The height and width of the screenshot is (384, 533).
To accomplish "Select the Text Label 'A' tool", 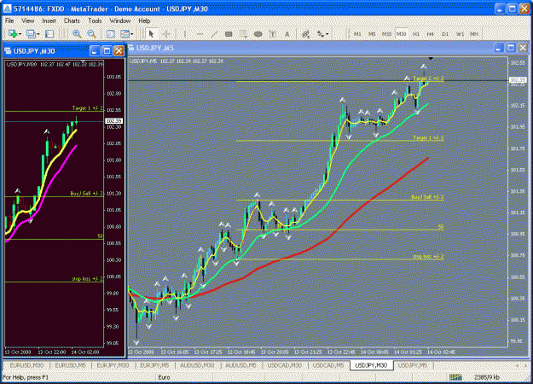I will point(287,33).
